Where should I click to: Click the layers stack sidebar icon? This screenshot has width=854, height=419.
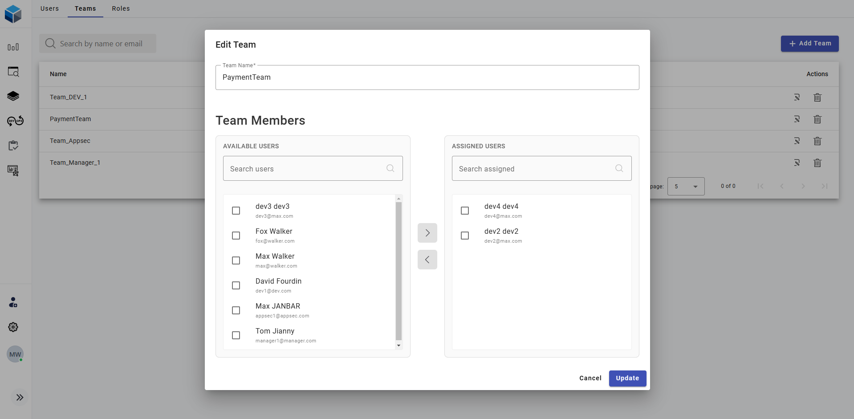point(13,96)
